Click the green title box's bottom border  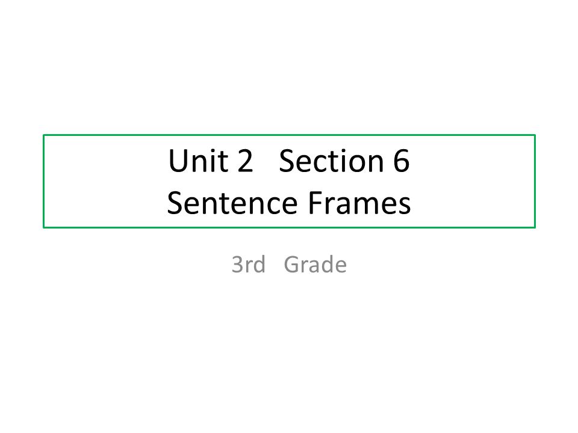tap(289, 227)
